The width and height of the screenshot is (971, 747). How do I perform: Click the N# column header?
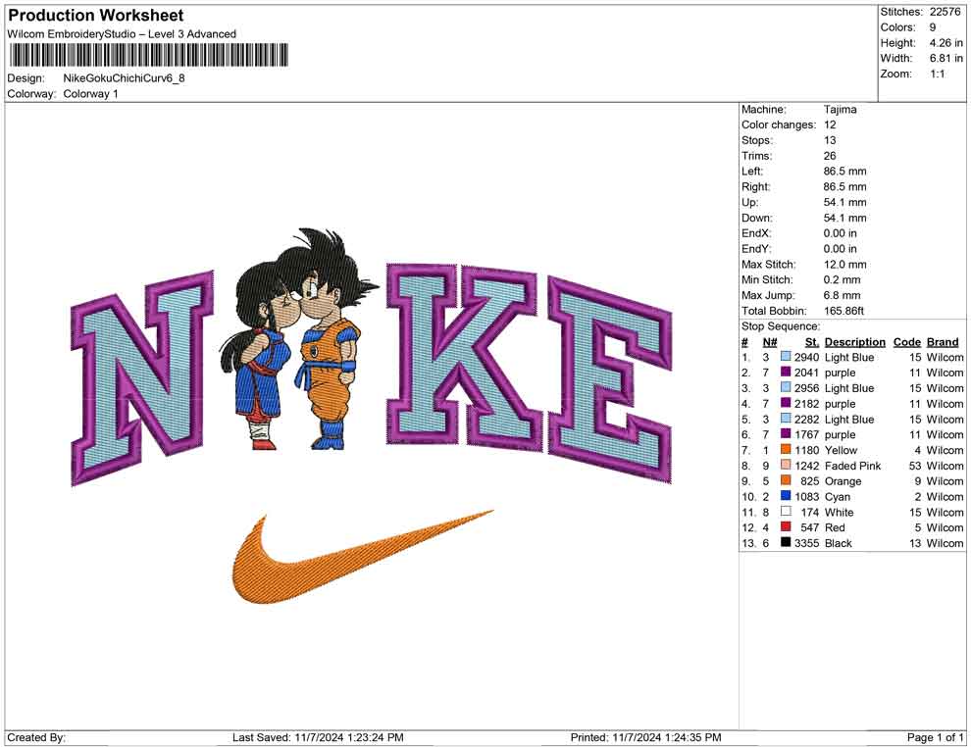[770, 341]
